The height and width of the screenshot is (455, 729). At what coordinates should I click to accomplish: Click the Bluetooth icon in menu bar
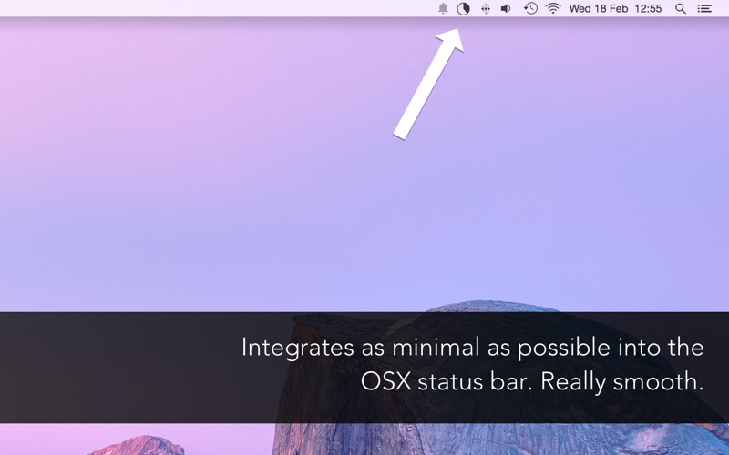click(x=485, y=9)
